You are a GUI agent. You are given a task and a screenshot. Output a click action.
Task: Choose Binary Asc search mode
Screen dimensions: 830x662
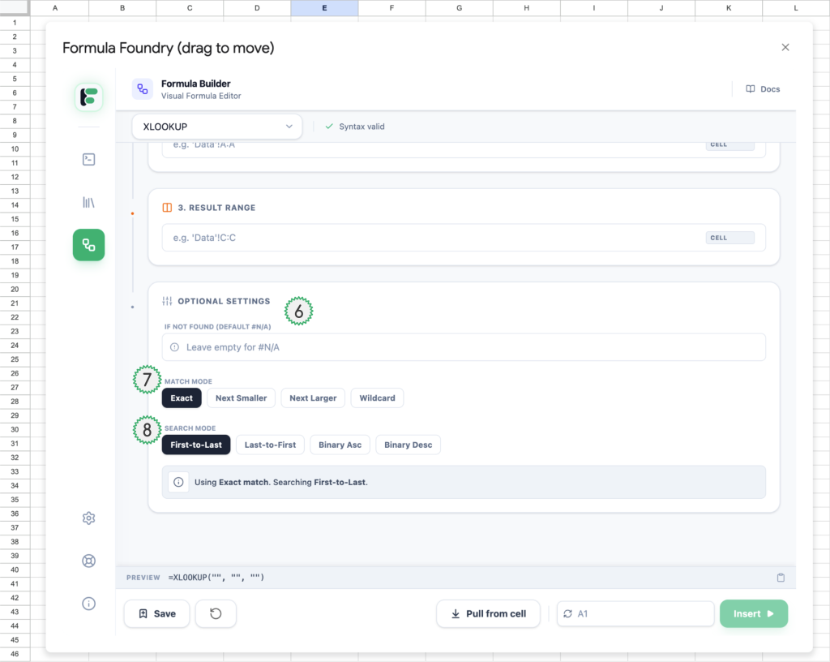[340, 445]
